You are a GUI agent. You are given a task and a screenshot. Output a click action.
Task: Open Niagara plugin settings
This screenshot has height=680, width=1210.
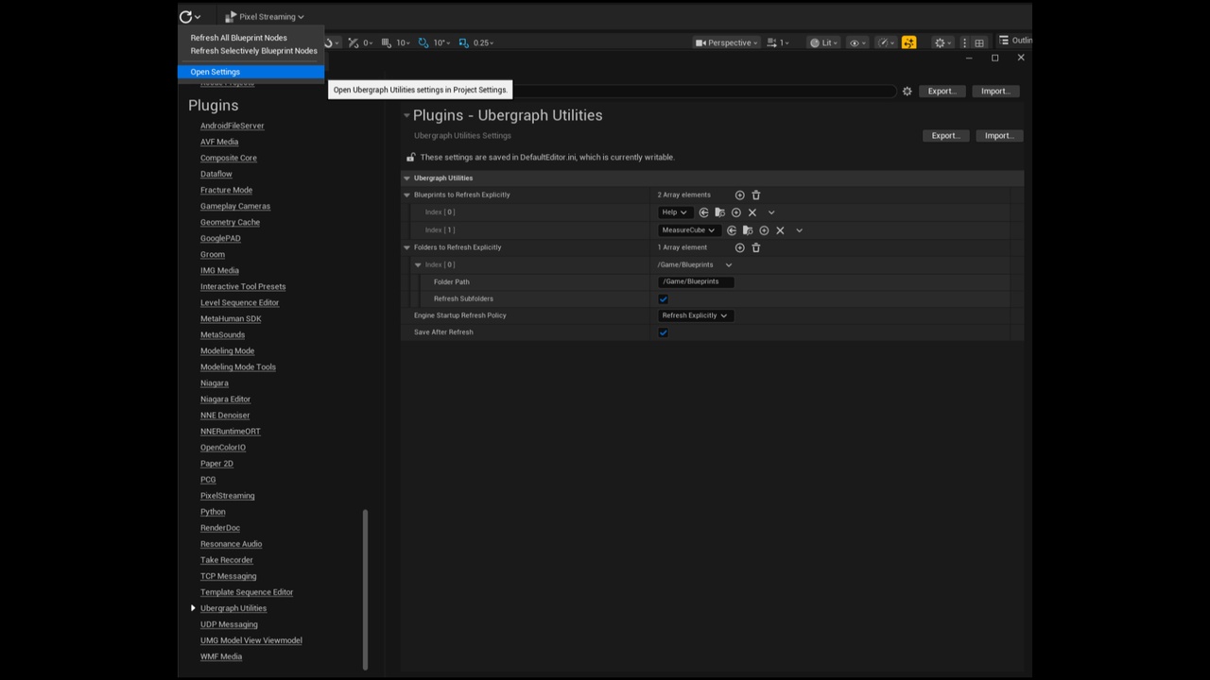tap(214, 383)
